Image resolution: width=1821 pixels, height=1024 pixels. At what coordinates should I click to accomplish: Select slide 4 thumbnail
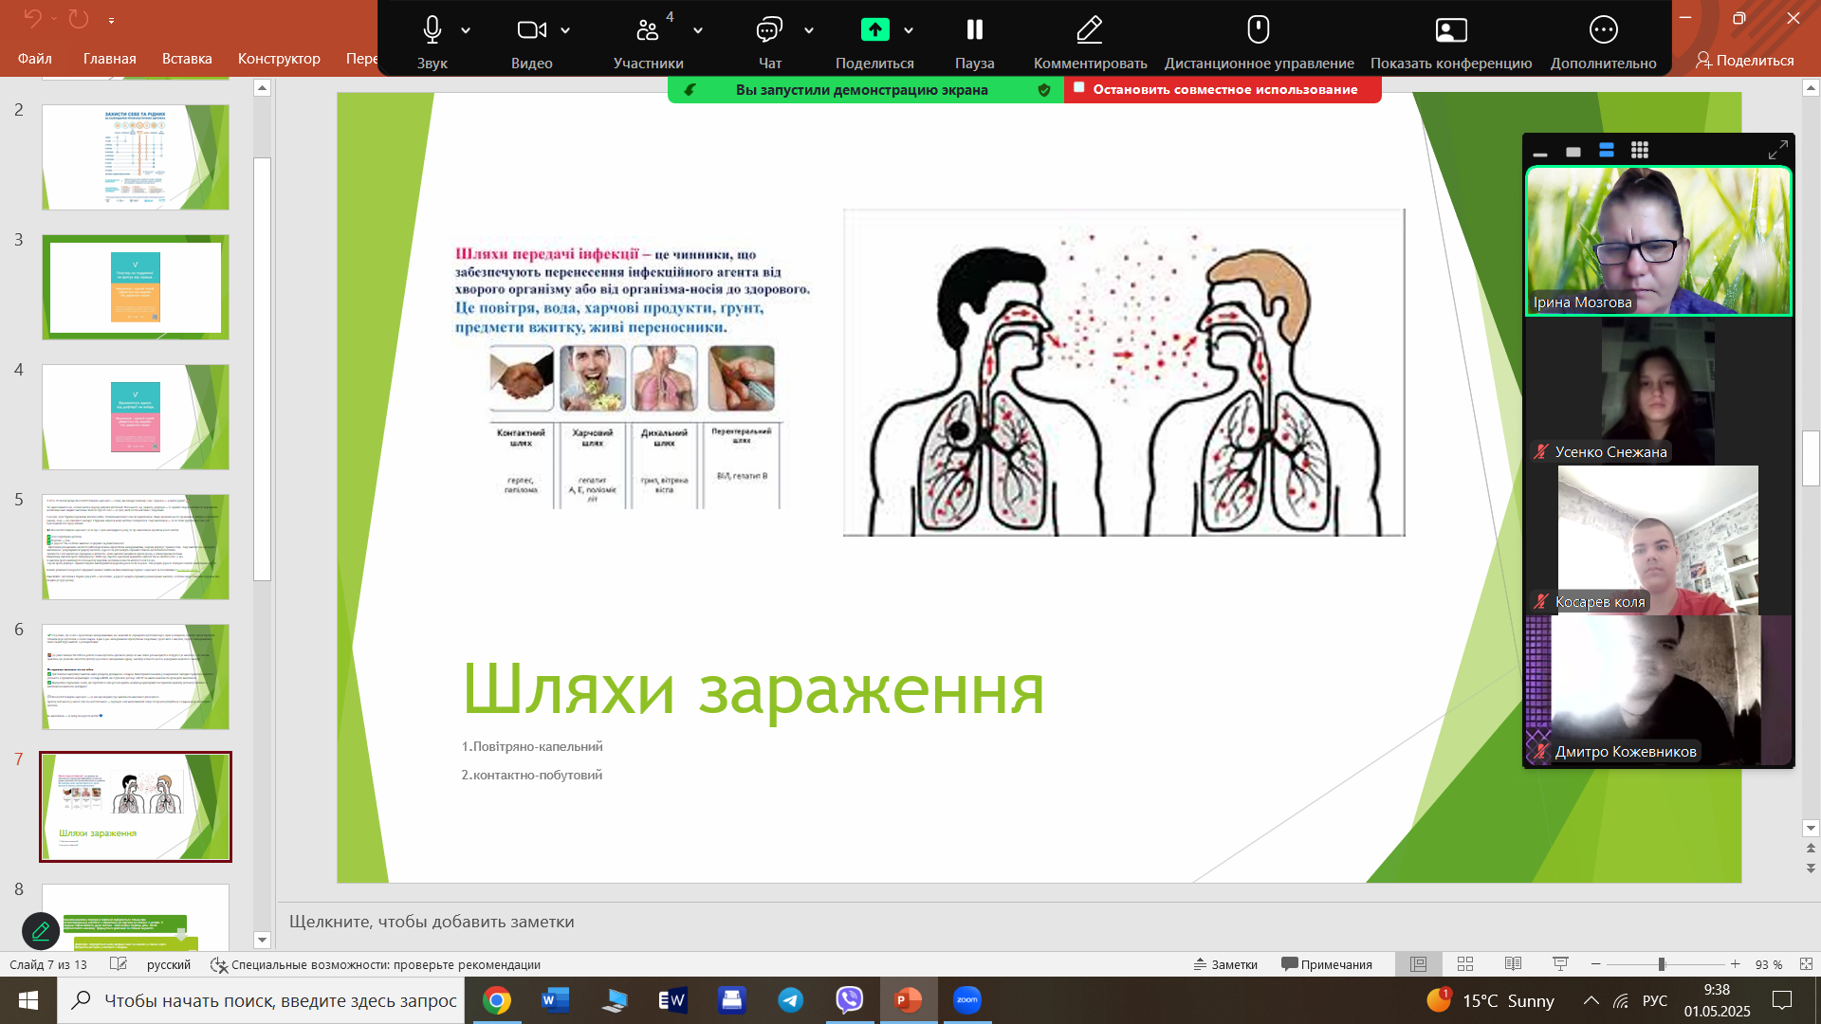[136, 417]
